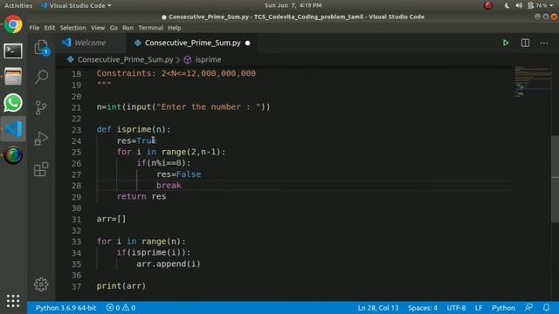Change indentation via Spaces: 4
Screen dimensions: 559x314
tap(423, 308)
